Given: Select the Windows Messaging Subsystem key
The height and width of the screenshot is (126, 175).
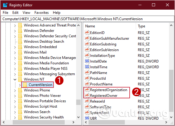Looking at the screenshot, I should [x=49, y=74].
